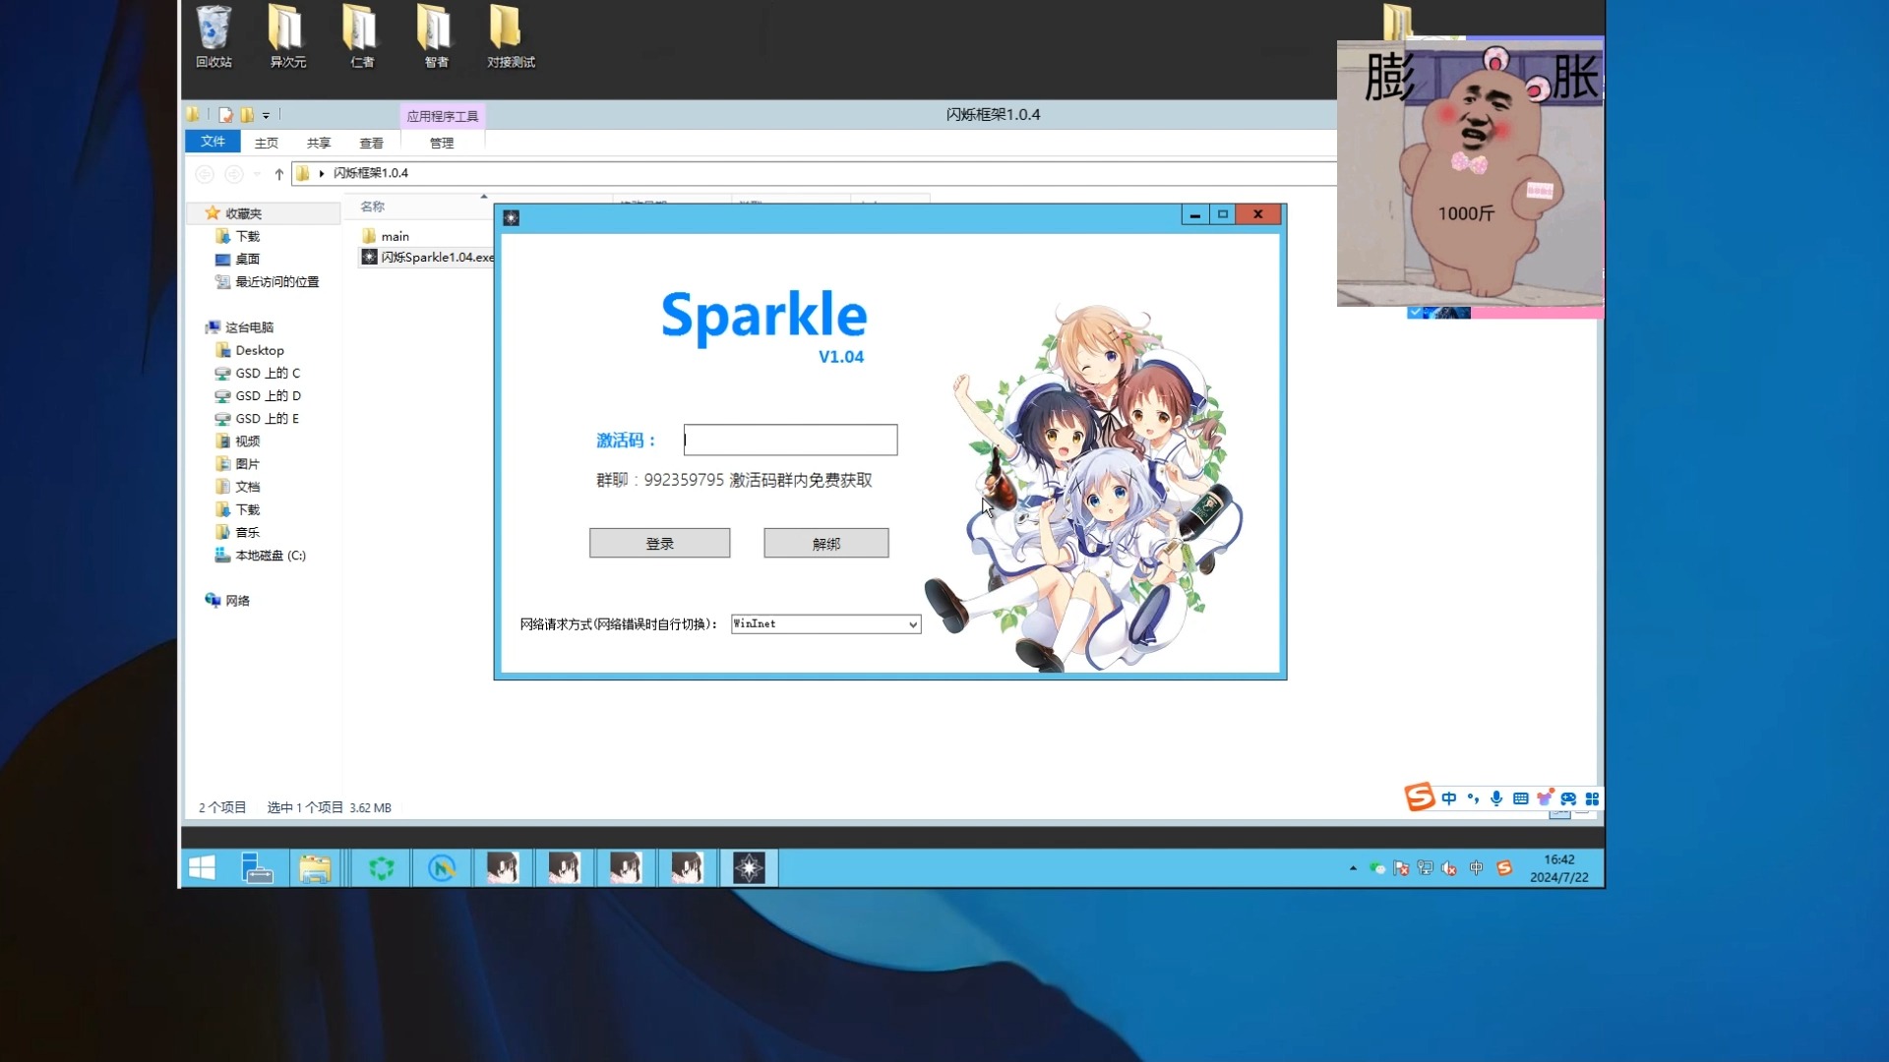Close the Sparkle login window
1889x1062 pixels.
click(1257, 214)
